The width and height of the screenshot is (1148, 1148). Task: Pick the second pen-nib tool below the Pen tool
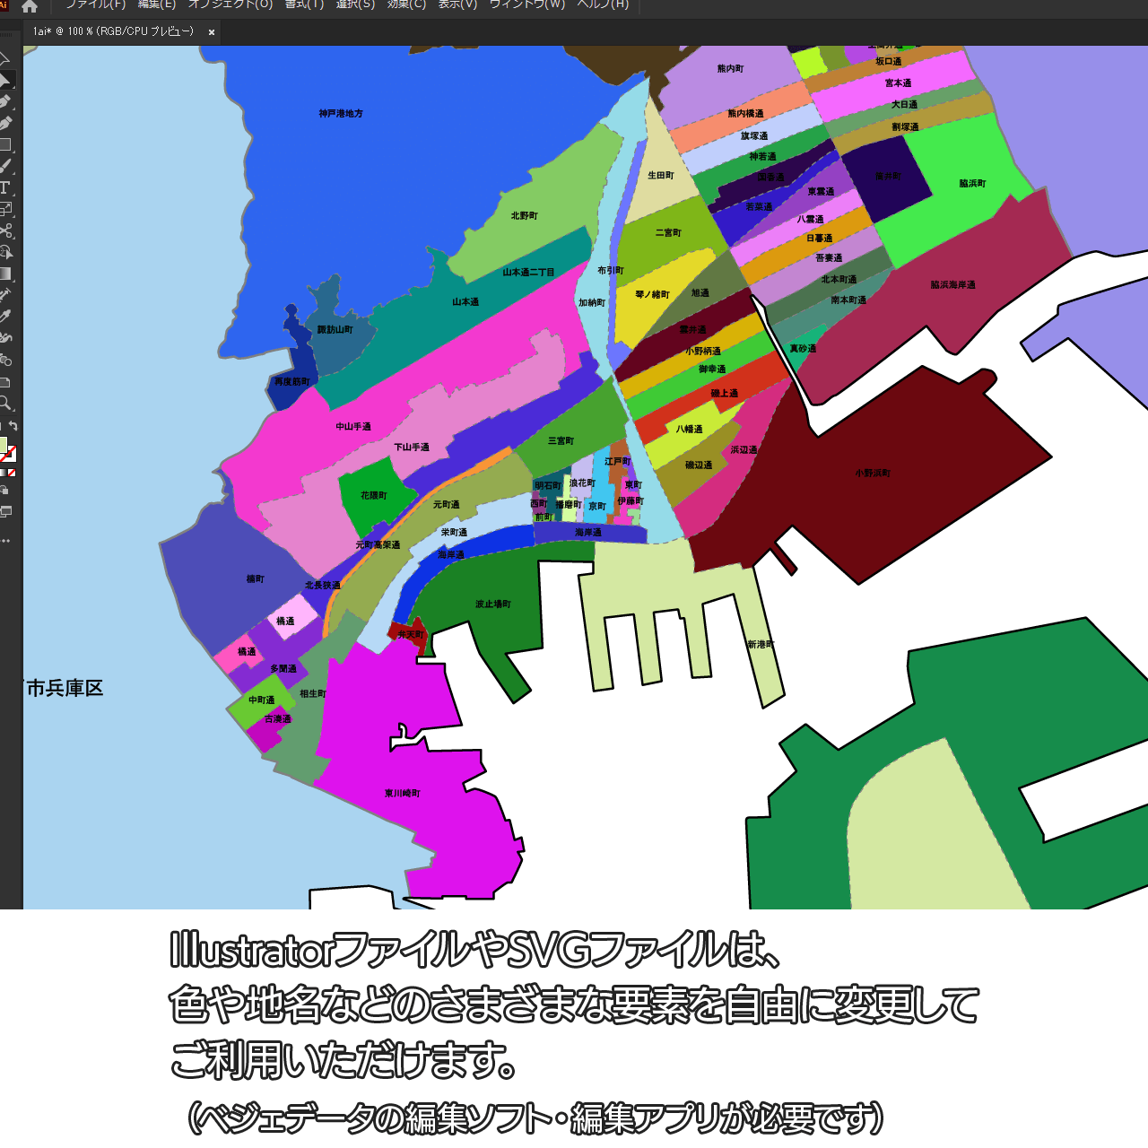coord(5,123)
